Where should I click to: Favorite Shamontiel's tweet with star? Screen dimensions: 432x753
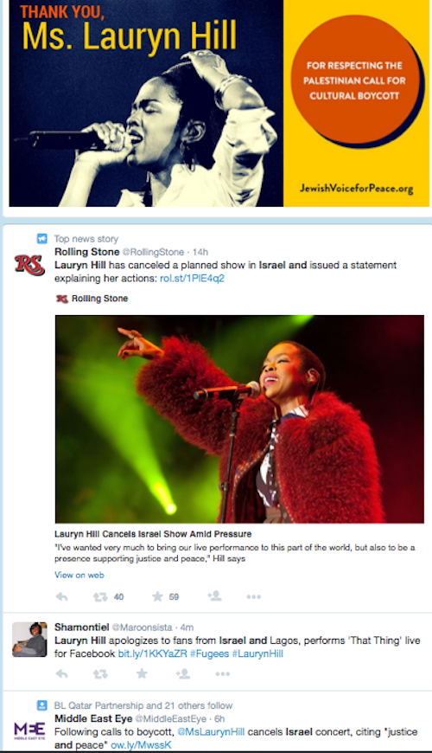click(142, 673)
